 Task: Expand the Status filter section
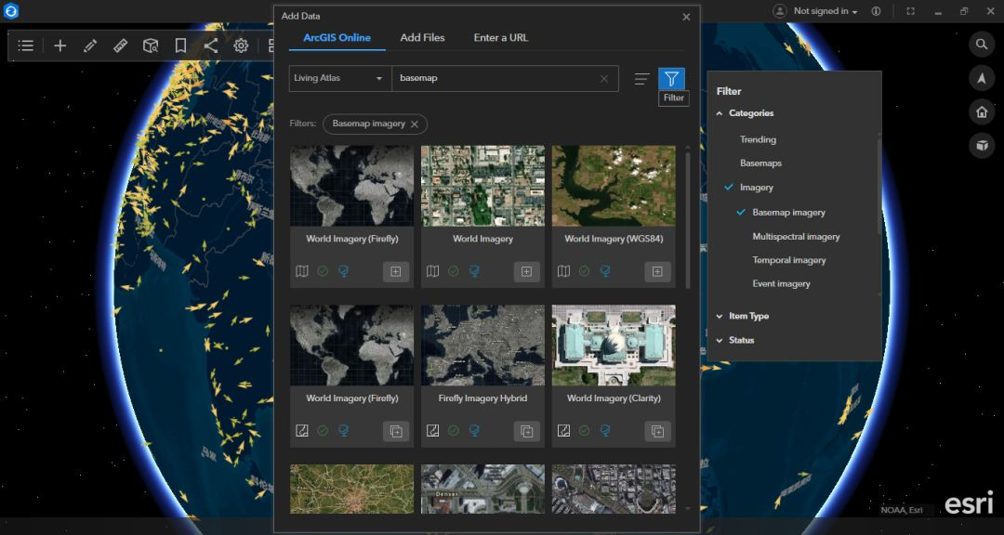coord(741,341)
